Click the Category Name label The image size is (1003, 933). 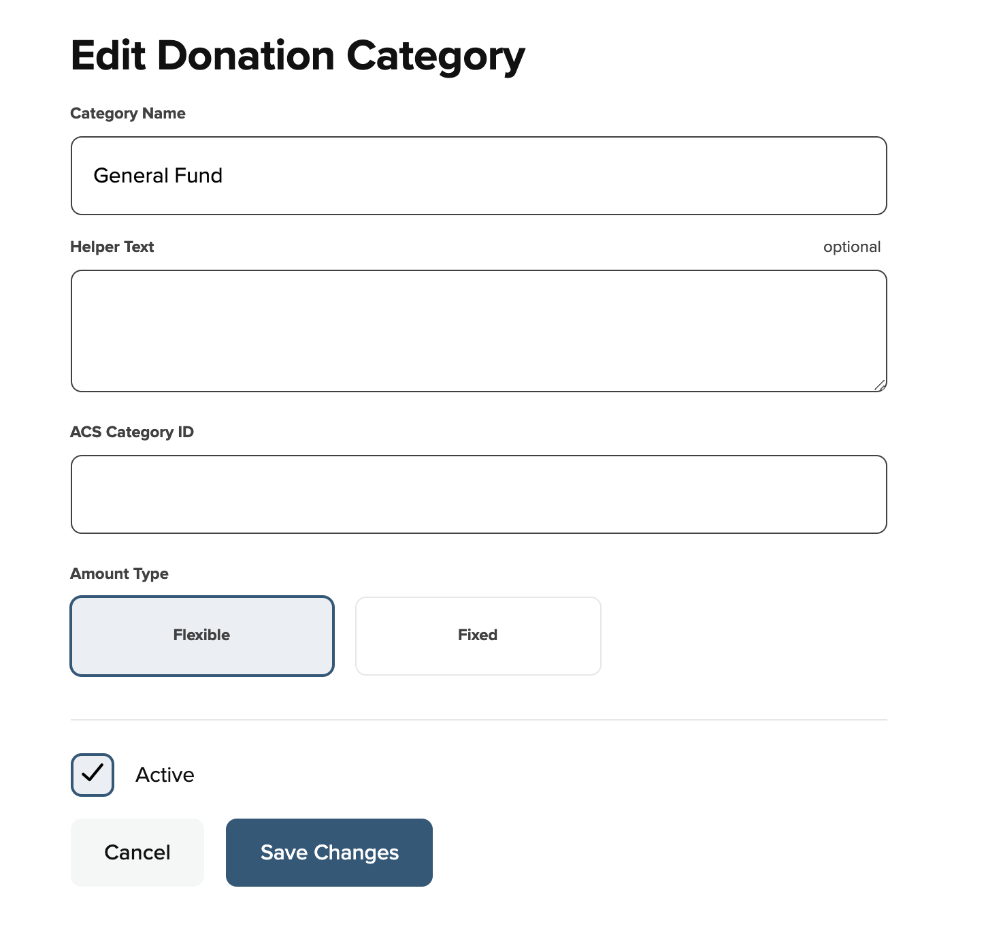(128, 113)
